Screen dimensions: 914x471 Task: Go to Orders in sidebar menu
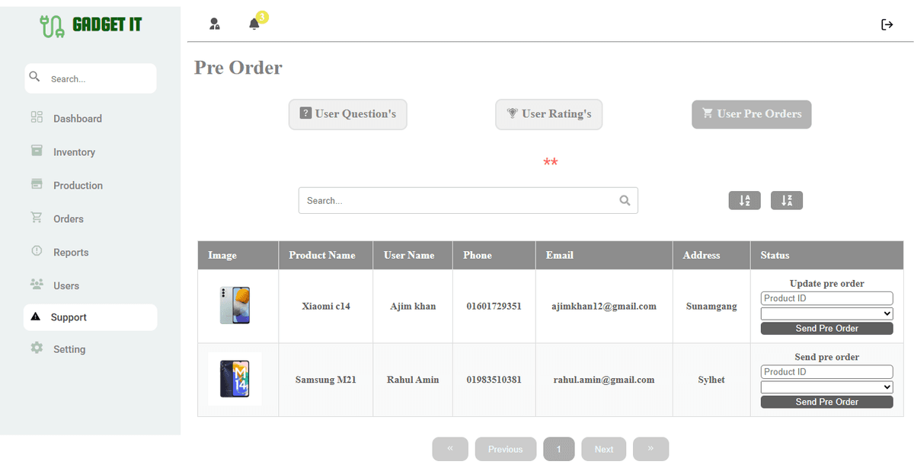tap(68, 219)
